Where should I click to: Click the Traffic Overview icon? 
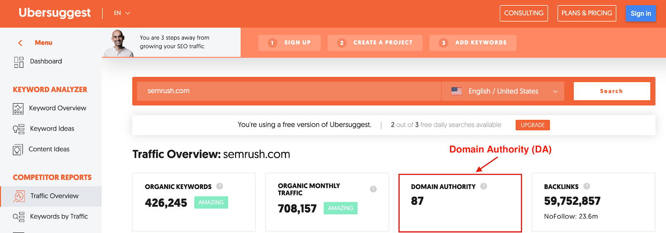[x=19, y=196]
